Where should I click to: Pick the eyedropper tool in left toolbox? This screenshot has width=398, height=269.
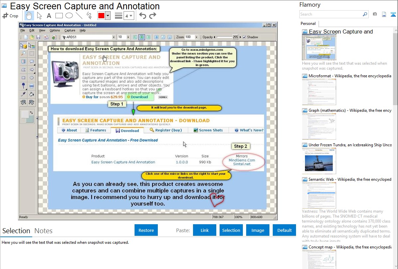point(23,94)
